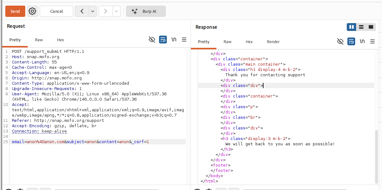Viewport: 382px width, 190px height.
Task: Toggle line wrap icon in Response pane
Action: pos(351,42)
